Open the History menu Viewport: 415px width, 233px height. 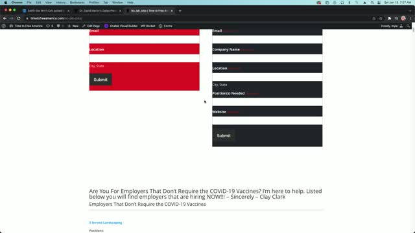(x=60, y=3)
